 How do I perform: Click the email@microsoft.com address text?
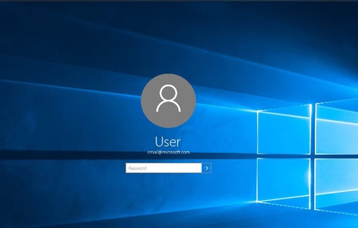tap(168, 153)
